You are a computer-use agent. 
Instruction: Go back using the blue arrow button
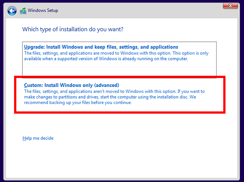tap(12, 11)
